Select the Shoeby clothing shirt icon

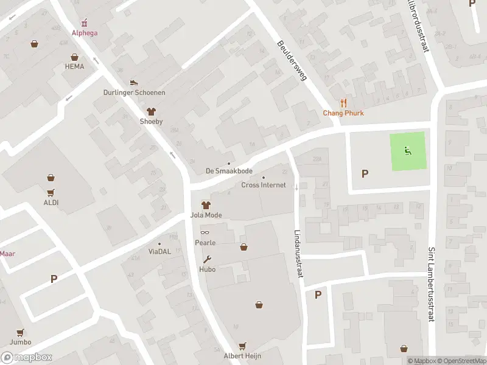click(x=151, y=111)
